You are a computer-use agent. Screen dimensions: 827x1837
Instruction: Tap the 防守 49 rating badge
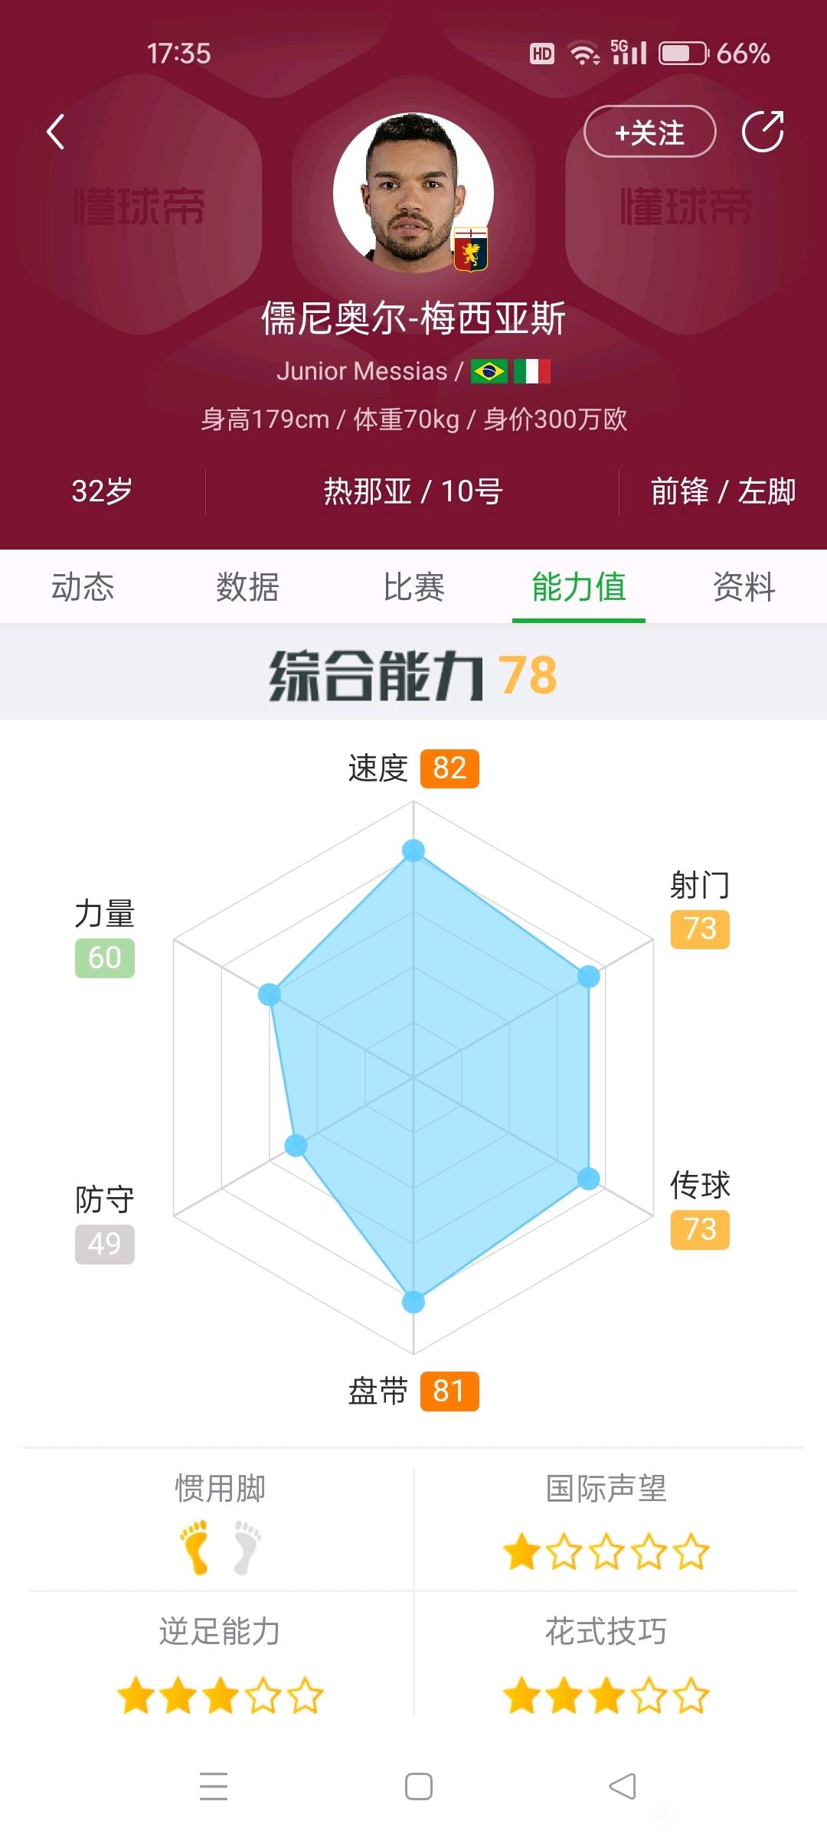pyautogui.click(x=105, y=1244)
